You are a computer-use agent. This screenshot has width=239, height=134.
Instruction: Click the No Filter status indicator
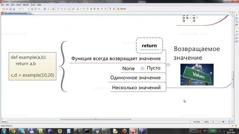click(x=197, y=122)
